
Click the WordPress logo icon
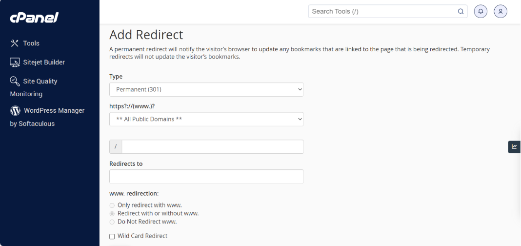pyautogui.click(x=15, y=111)
